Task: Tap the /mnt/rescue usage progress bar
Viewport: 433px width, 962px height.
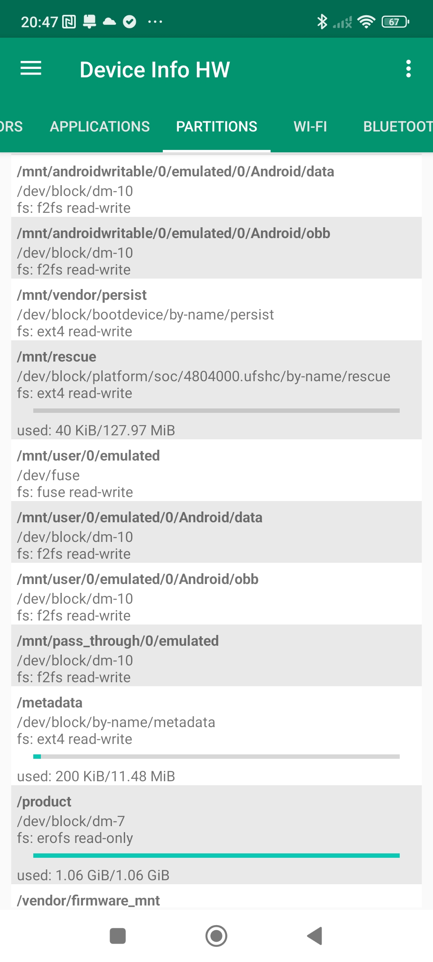Action: (x=216, y=410)
